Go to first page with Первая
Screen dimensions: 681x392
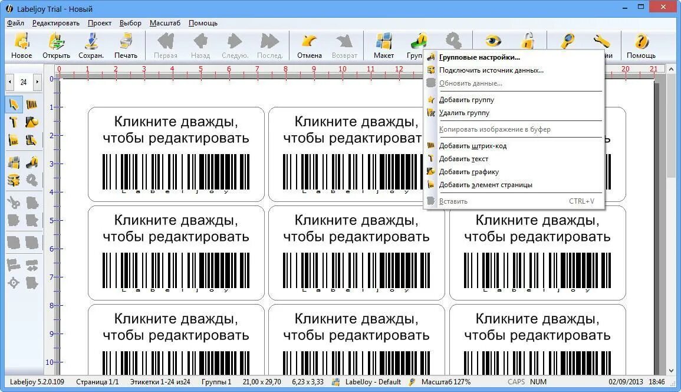pos(166,45)
